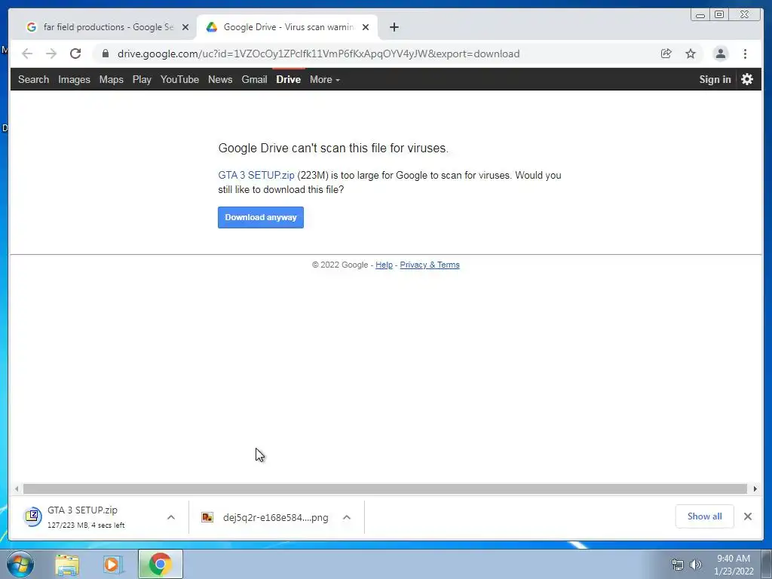Click Sign in on Google bar
The height and width of the screenshot is (579, 772).
715,79
